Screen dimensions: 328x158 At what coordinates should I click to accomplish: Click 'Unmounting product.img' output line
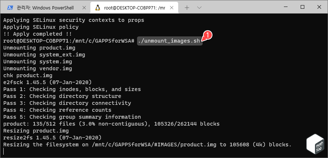coord(39,48)
